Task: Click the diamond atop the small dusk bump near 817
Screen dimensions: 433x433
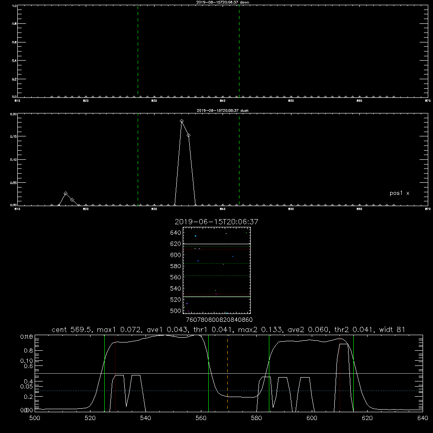Action: tap(65, 193)
